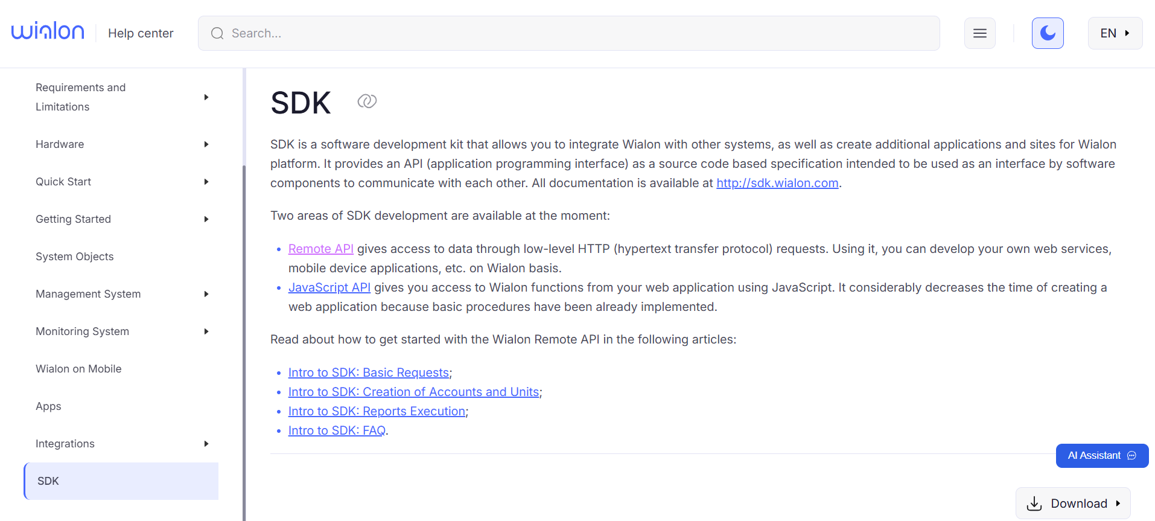The width and height of the screenshot is (1155, 521).
Task: Expand the Integrations arrow in sidebar
Action: [x=206, y=444]
